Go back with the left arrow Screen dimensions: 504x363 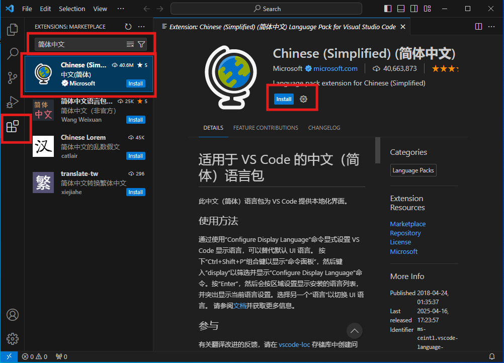point(146,9)
